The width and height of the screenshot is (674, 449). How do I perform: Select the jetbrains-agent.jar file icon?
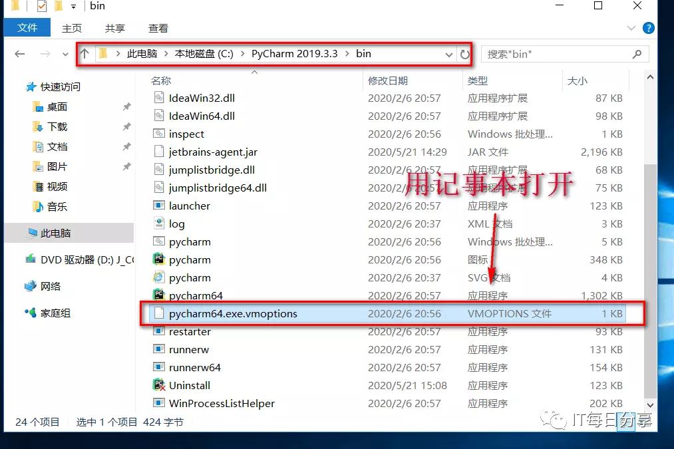(x=159, y=152)
